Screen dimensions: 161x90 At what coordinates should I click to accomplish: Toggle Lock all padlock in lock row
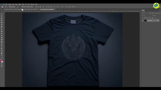[x=152, y=18]
